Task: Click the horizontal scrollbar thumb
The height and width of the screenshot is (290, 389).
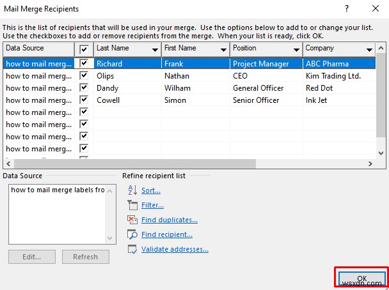Action: coord(135,164)
